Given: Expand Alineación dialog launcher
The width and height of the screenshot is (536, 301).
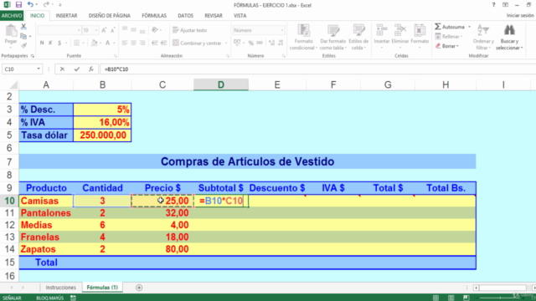Looking at the screenshot, I should tap(228, 56).
